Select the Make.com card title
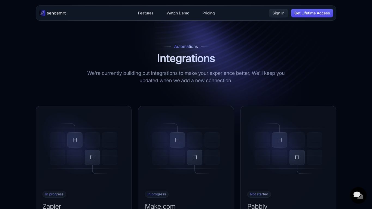This screenshot has width=372, height=209. (160, 206)
